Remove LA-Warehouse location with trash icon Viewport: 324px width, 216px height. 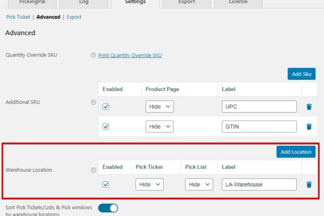coord(309,185)
